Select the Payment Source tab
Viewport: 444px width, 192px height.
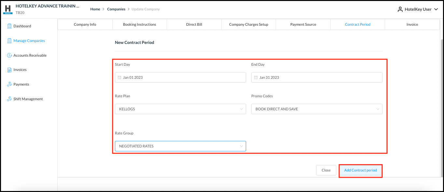[303, 24]
